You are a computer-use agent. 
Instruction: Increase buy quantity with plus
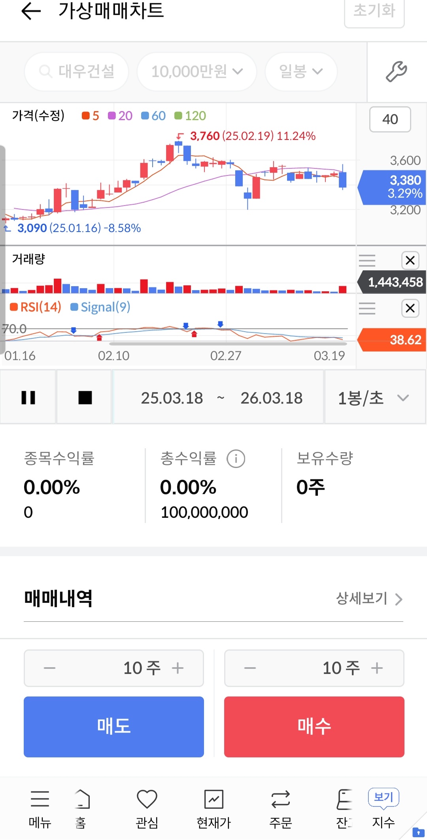coord(377,668)
